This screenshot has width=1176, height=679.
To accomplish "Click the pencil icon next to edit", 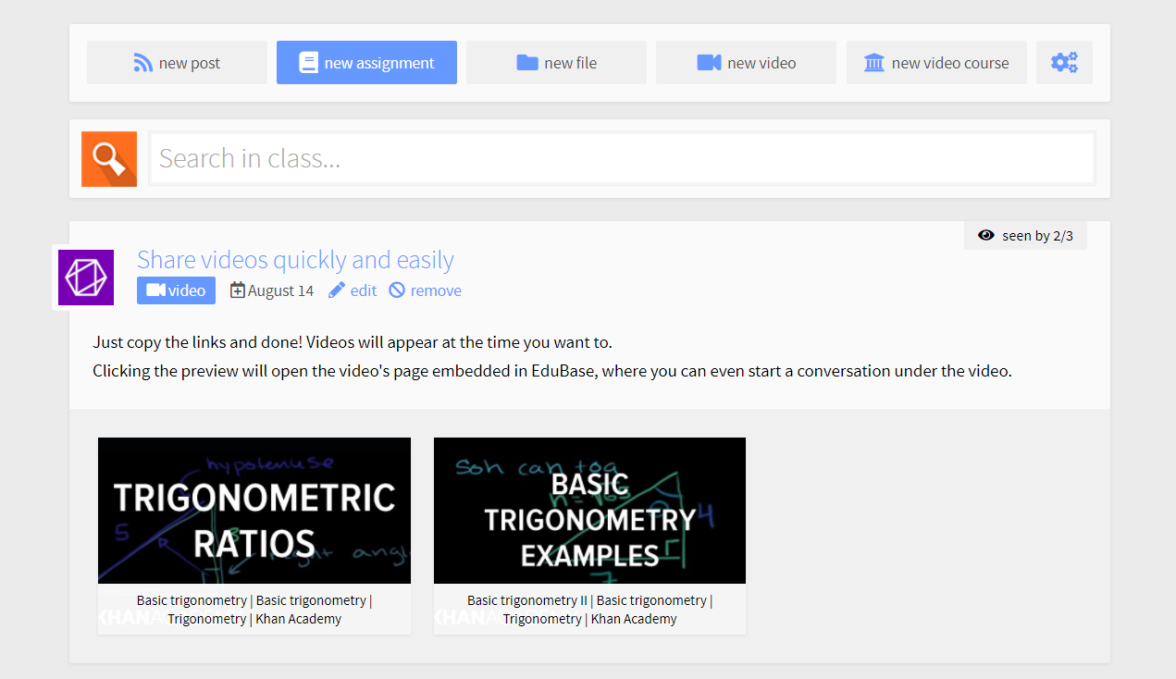I will tap(337, 290).
